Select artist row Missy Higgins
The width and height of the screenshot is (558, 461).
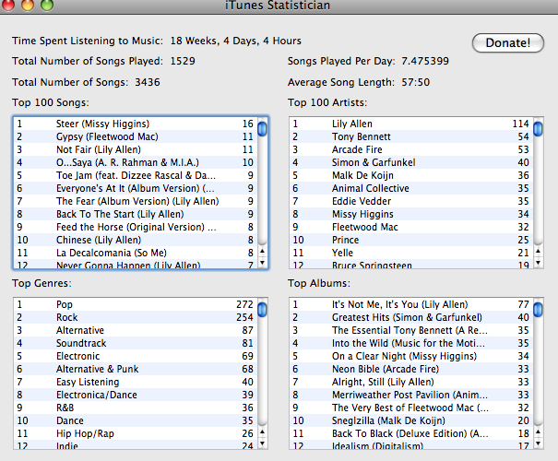point(411,214)
